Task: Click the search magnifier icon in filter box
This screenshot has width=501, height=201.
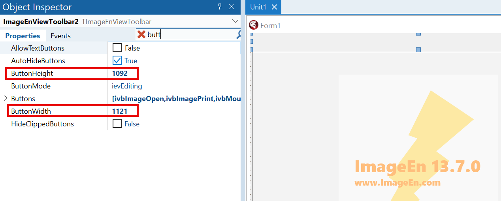Action: click(x=239, y=35)
